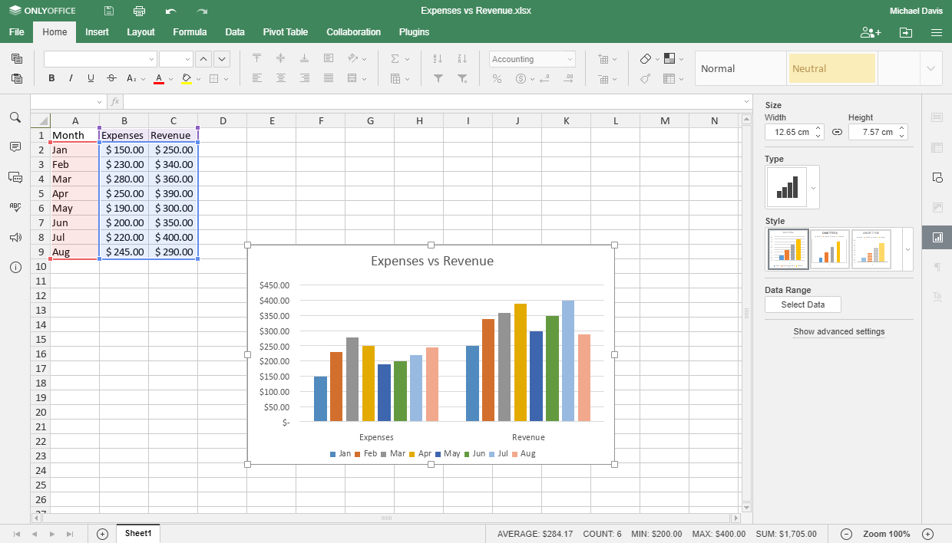Screen dimensions: 952x543
Task: Click the Clear eraser icon
Action: coord(646,59)
